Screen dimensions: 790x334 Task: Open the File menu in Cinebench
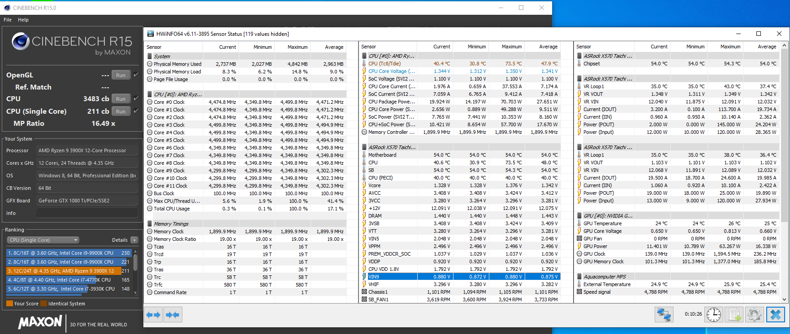tap(8, 20)
